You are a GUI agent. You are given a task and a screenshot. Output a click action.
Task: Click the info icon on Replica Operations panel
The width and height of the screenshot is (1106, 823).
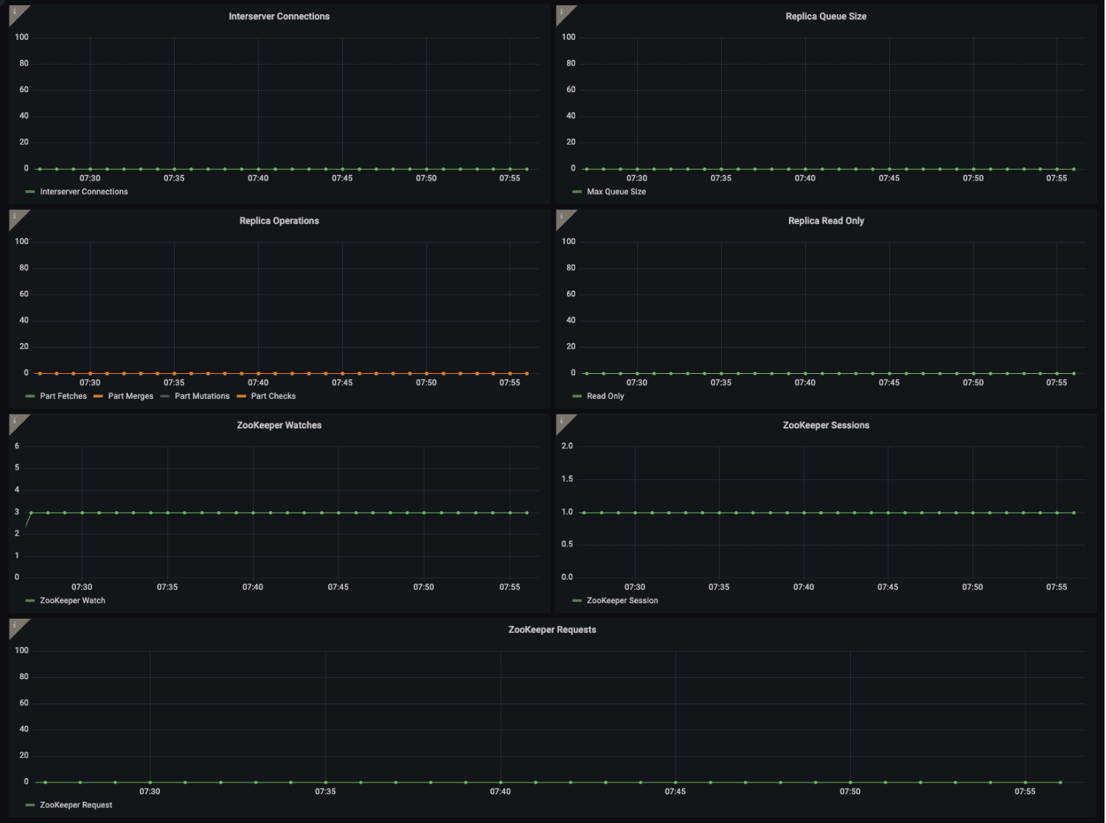tap(13, 214)
